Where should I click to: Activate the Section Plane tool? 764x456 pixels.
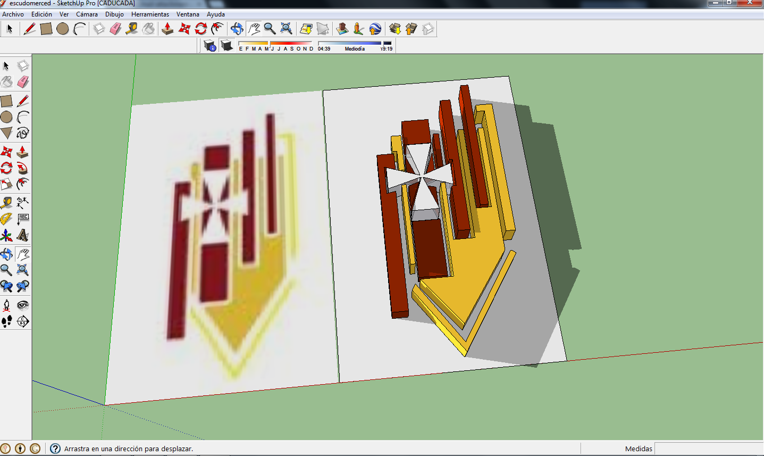click(22, 321)
